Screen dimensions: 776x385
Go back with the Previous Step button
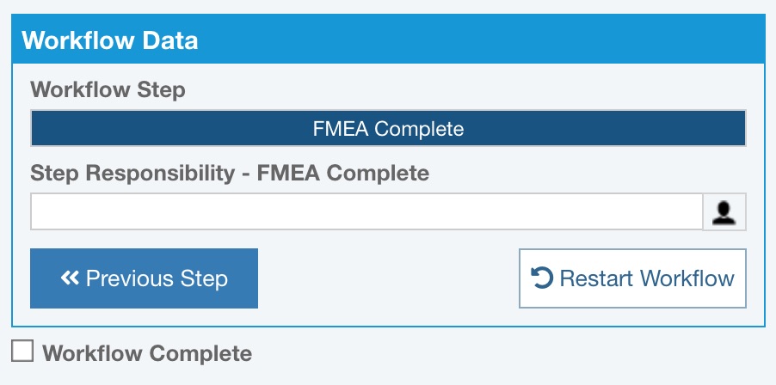pos(144,278)
